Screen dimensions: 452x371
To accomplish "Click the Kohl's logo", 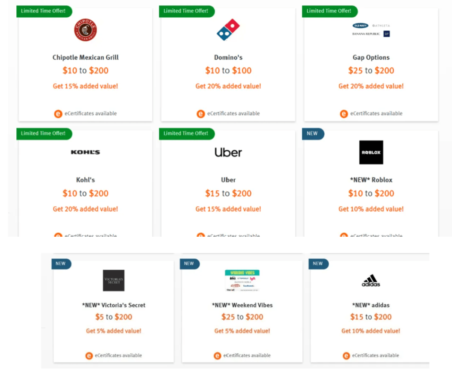I will (x=85, y=152).
